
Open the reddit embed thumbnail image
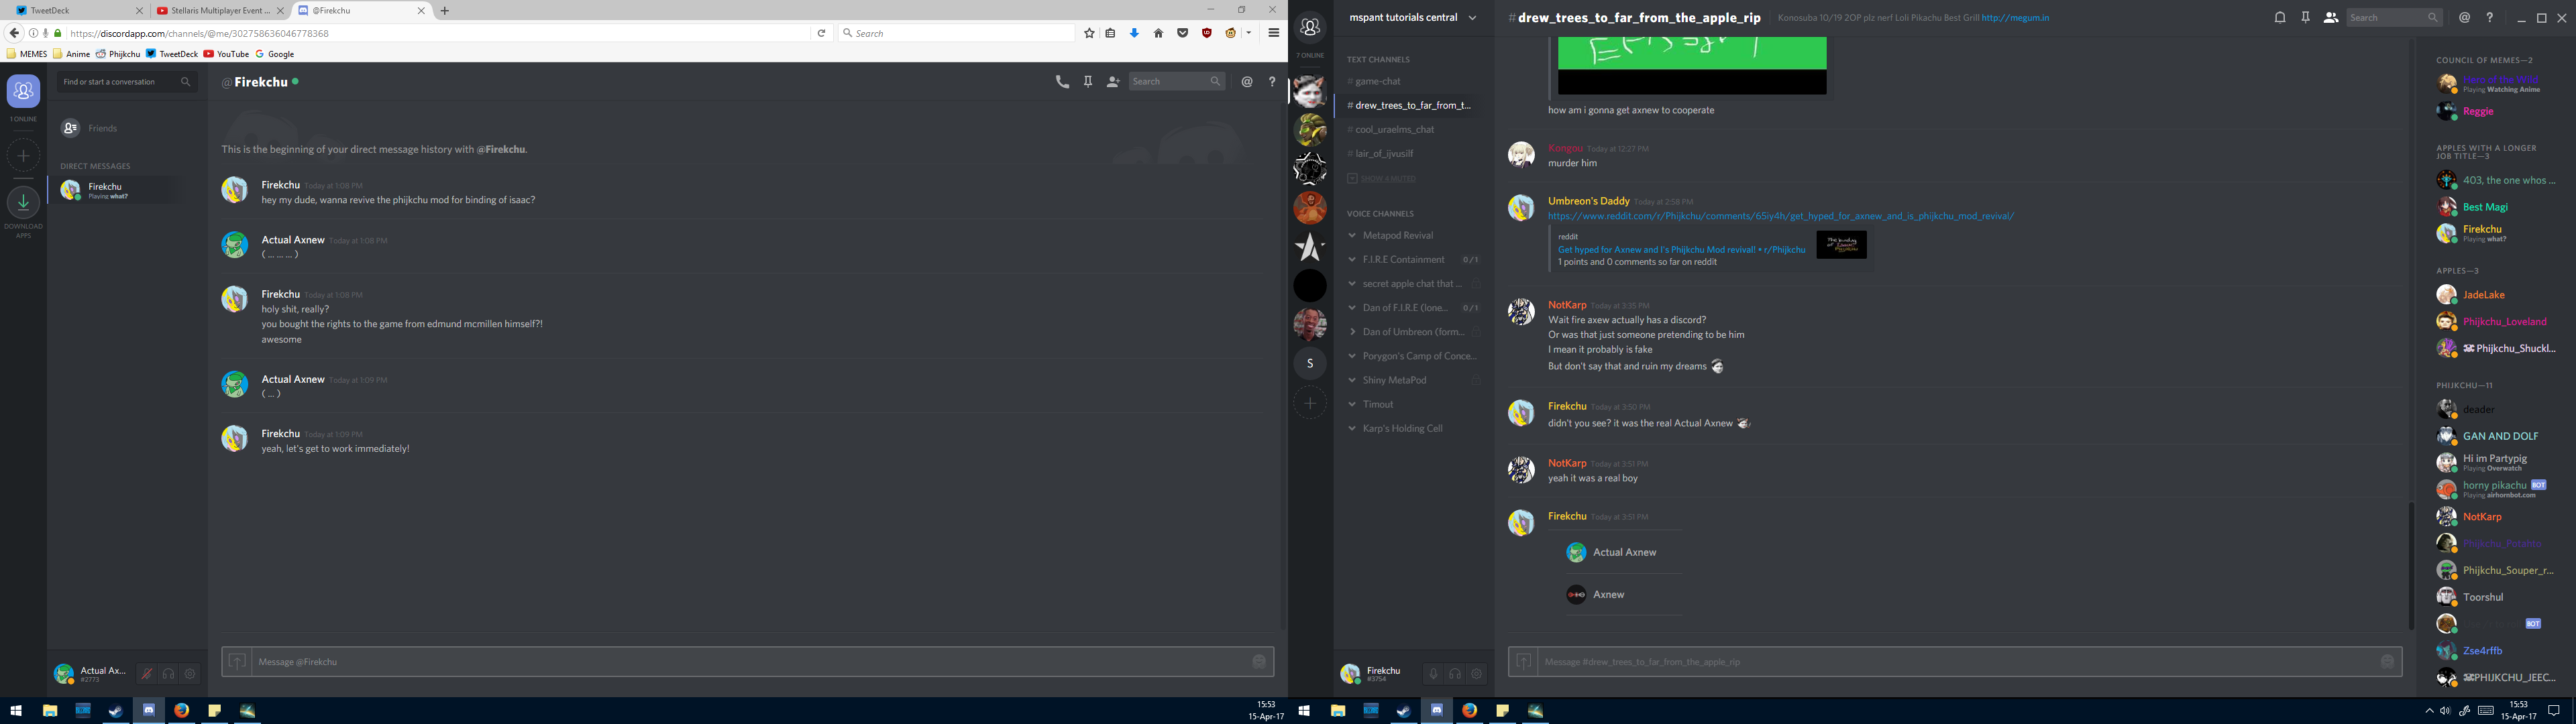click(x=1842, y=245)
